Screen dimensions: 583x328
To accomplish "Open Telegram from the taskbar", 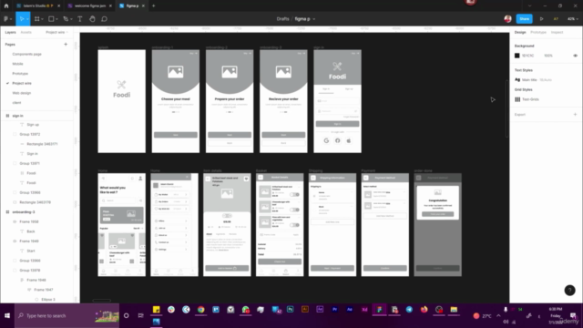I will (x=409, y=310).
